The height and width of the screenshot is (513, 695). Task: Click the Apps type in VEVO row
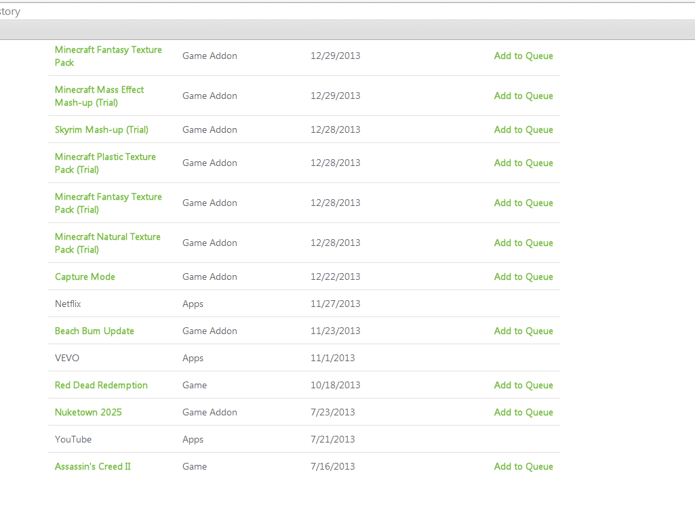point(193,358)
